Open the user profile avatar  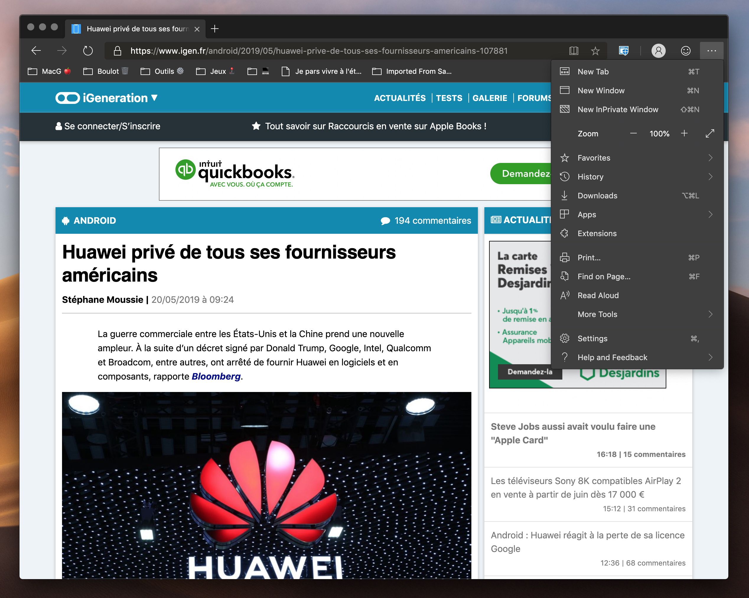click(x=658, y=51)
